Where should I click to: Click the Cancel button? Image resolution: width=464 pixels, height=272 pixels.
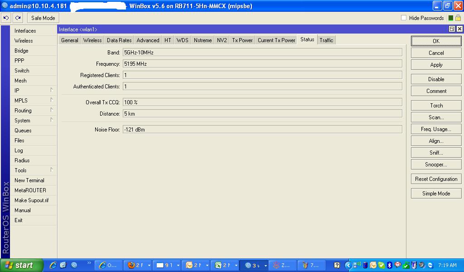[x=436, y=53]
